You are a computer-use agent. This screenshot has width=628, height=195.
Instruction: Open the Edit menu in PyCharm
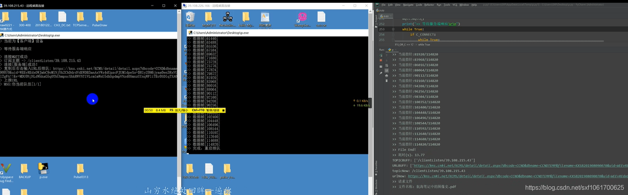(390, 5)
